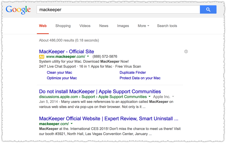Click the Jan 5, 2014 snippet date
This screenshot has width=226, height=143.
click(48, 102)
